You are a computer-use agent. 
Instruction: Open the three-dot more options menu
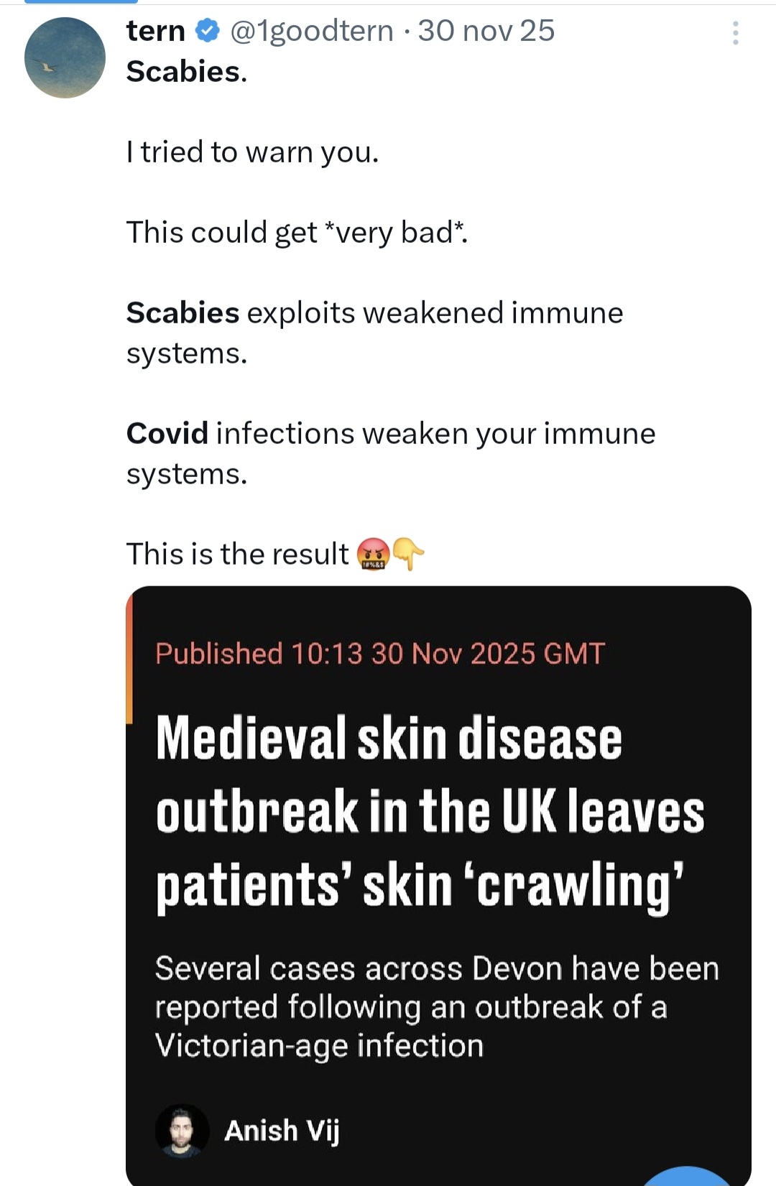(735, 33)
